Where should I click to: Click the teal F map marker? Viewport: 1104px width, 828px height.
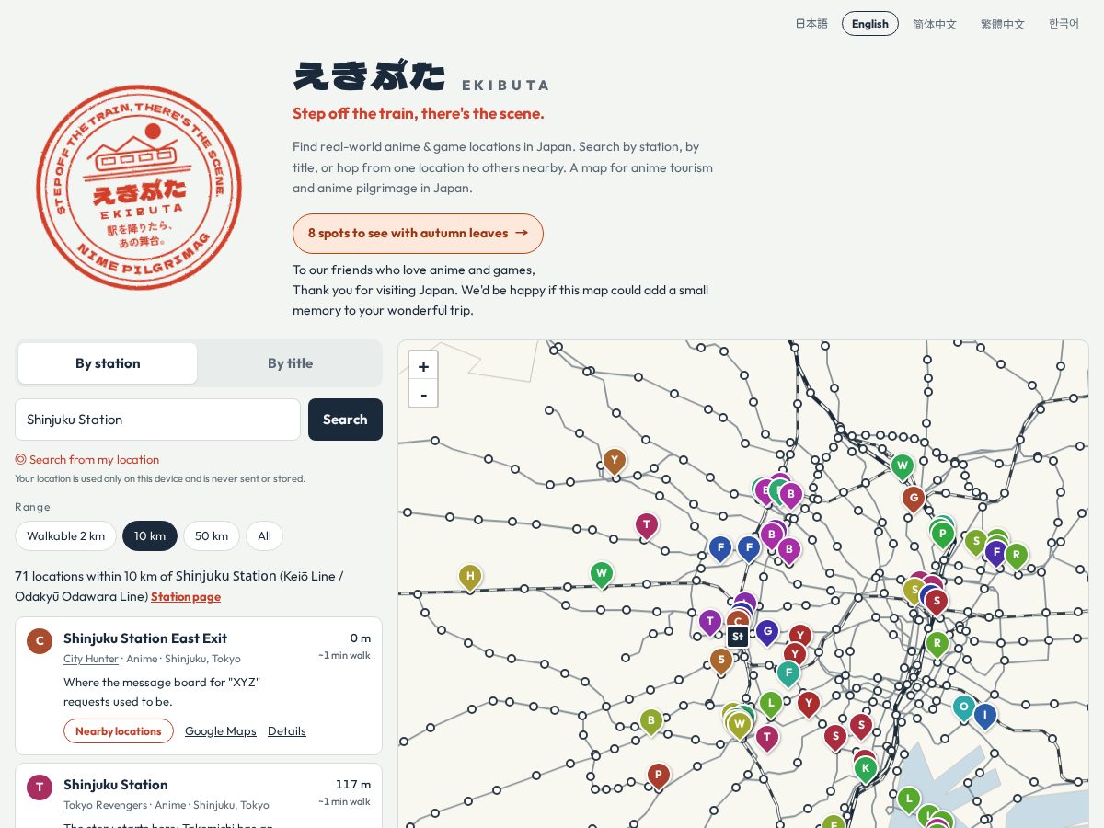(x=788, y=673)
